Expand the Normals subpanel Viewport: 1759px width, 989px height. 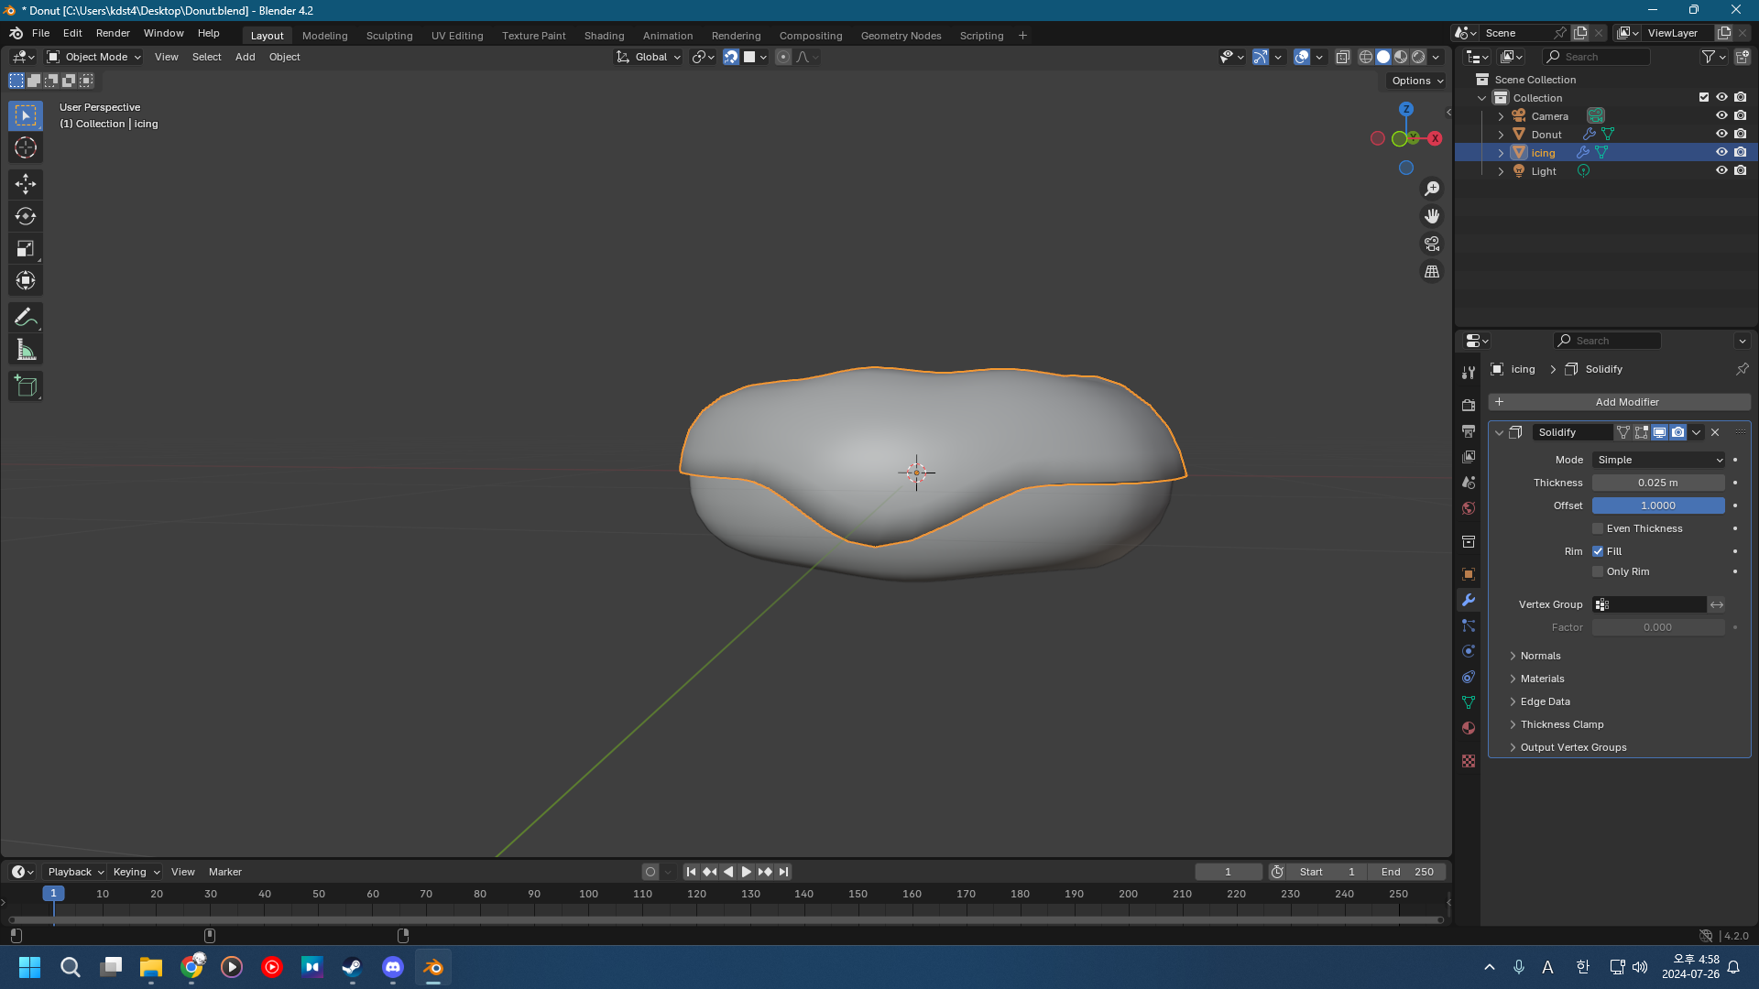(x=1539, y=656)
